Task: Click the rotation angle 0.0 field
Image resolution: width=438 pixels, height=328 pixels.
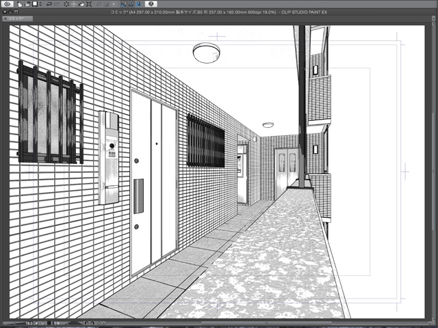Action: tap(57, 323)
